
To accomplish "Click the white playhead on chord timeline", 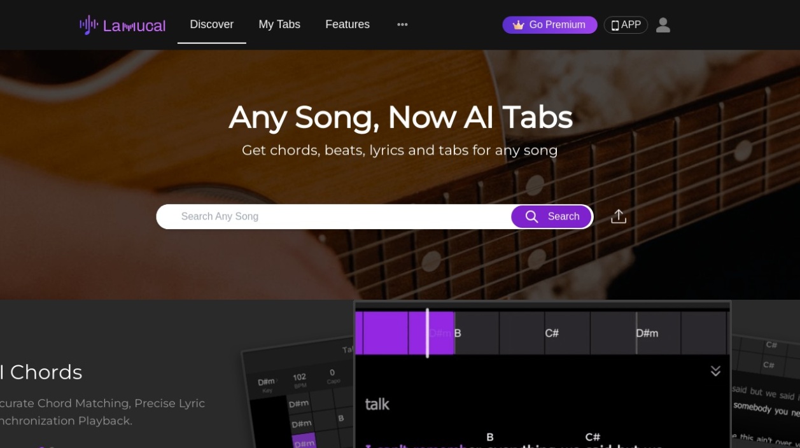I will click(x=427, y=333).
